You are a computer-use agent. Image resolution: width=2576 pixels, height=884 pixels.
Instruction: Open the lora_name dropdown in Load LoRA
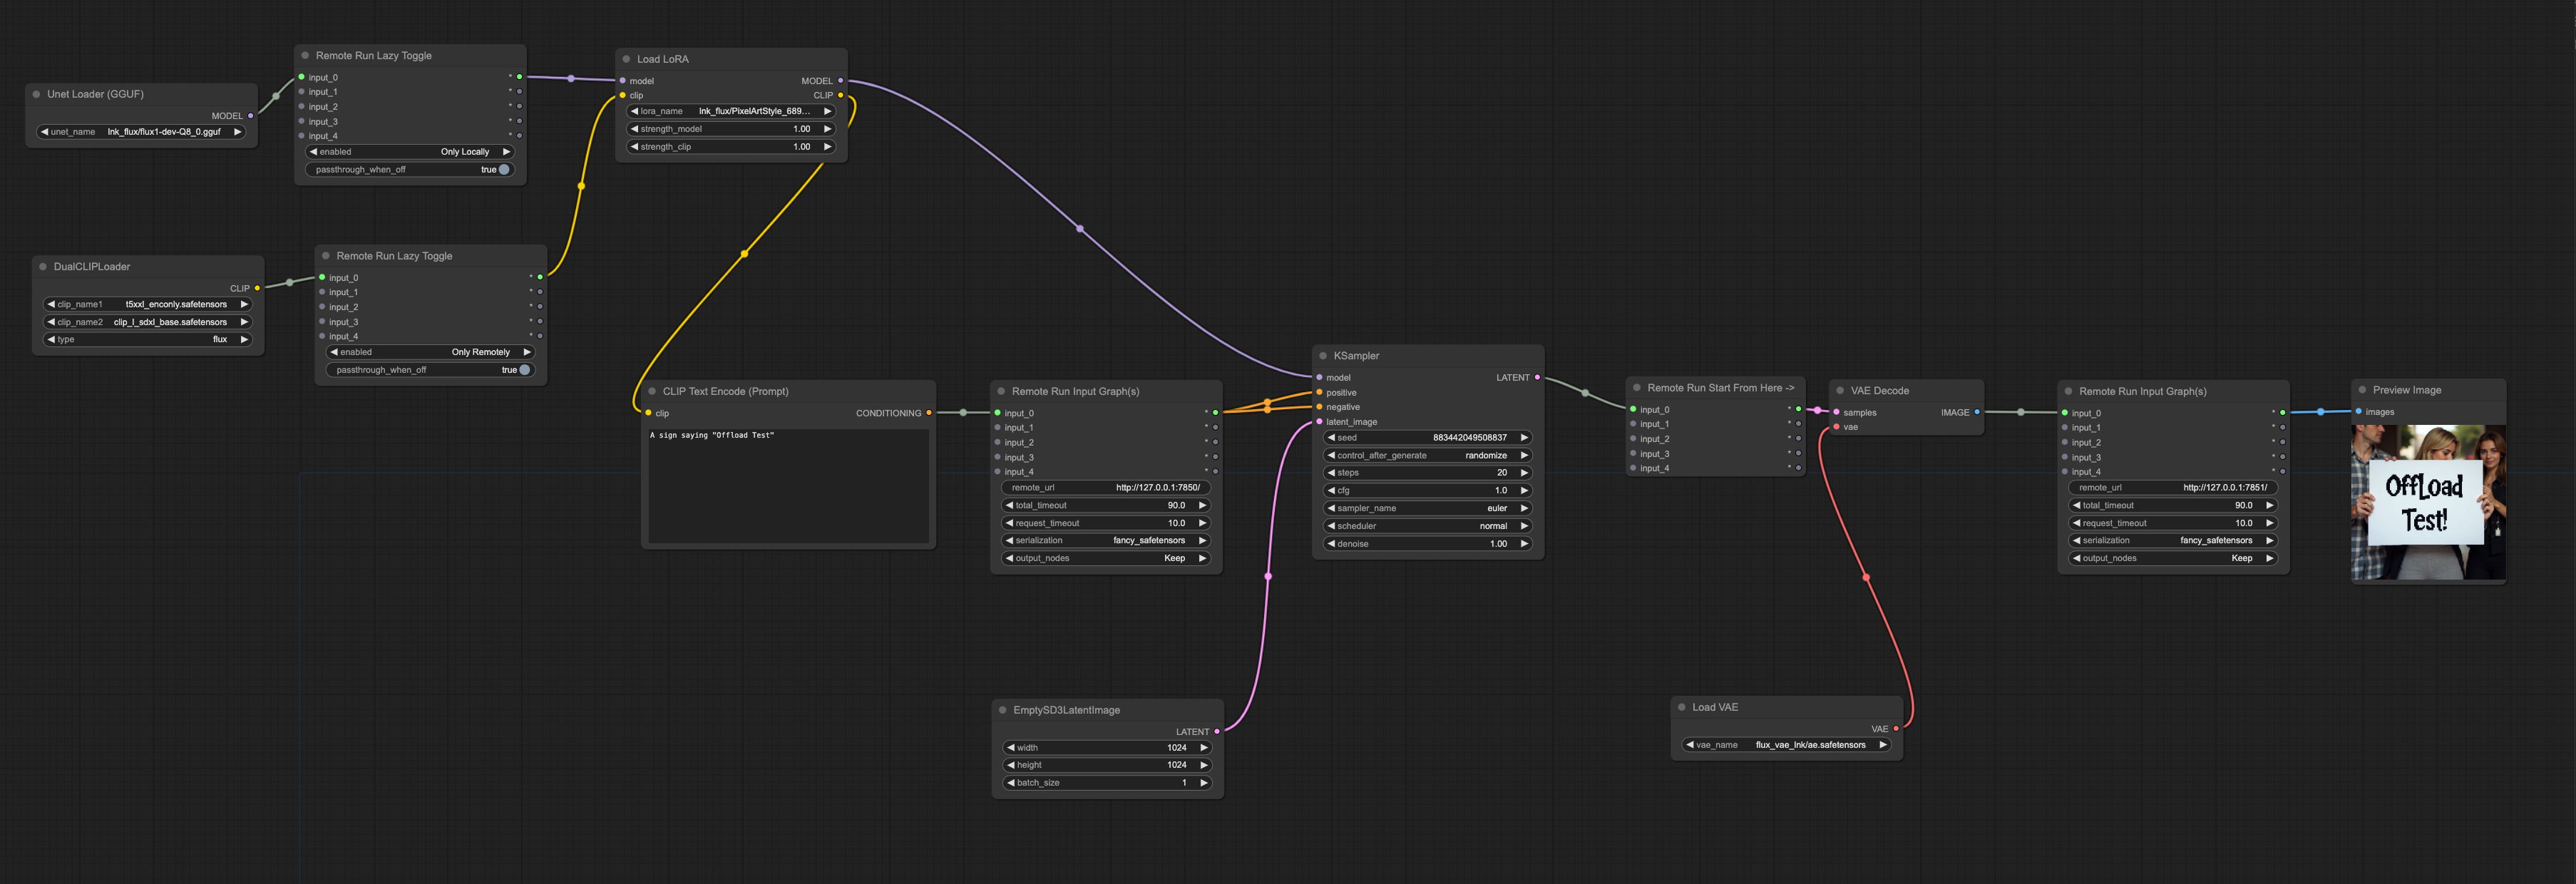coord(731,111)
